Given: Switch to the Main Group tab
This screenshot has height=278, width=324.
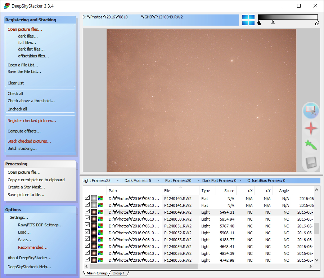Looking at the screenshot, I should [x=97, y=273].
